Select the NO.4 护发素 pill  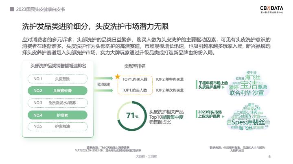click(x=57, y=115)
